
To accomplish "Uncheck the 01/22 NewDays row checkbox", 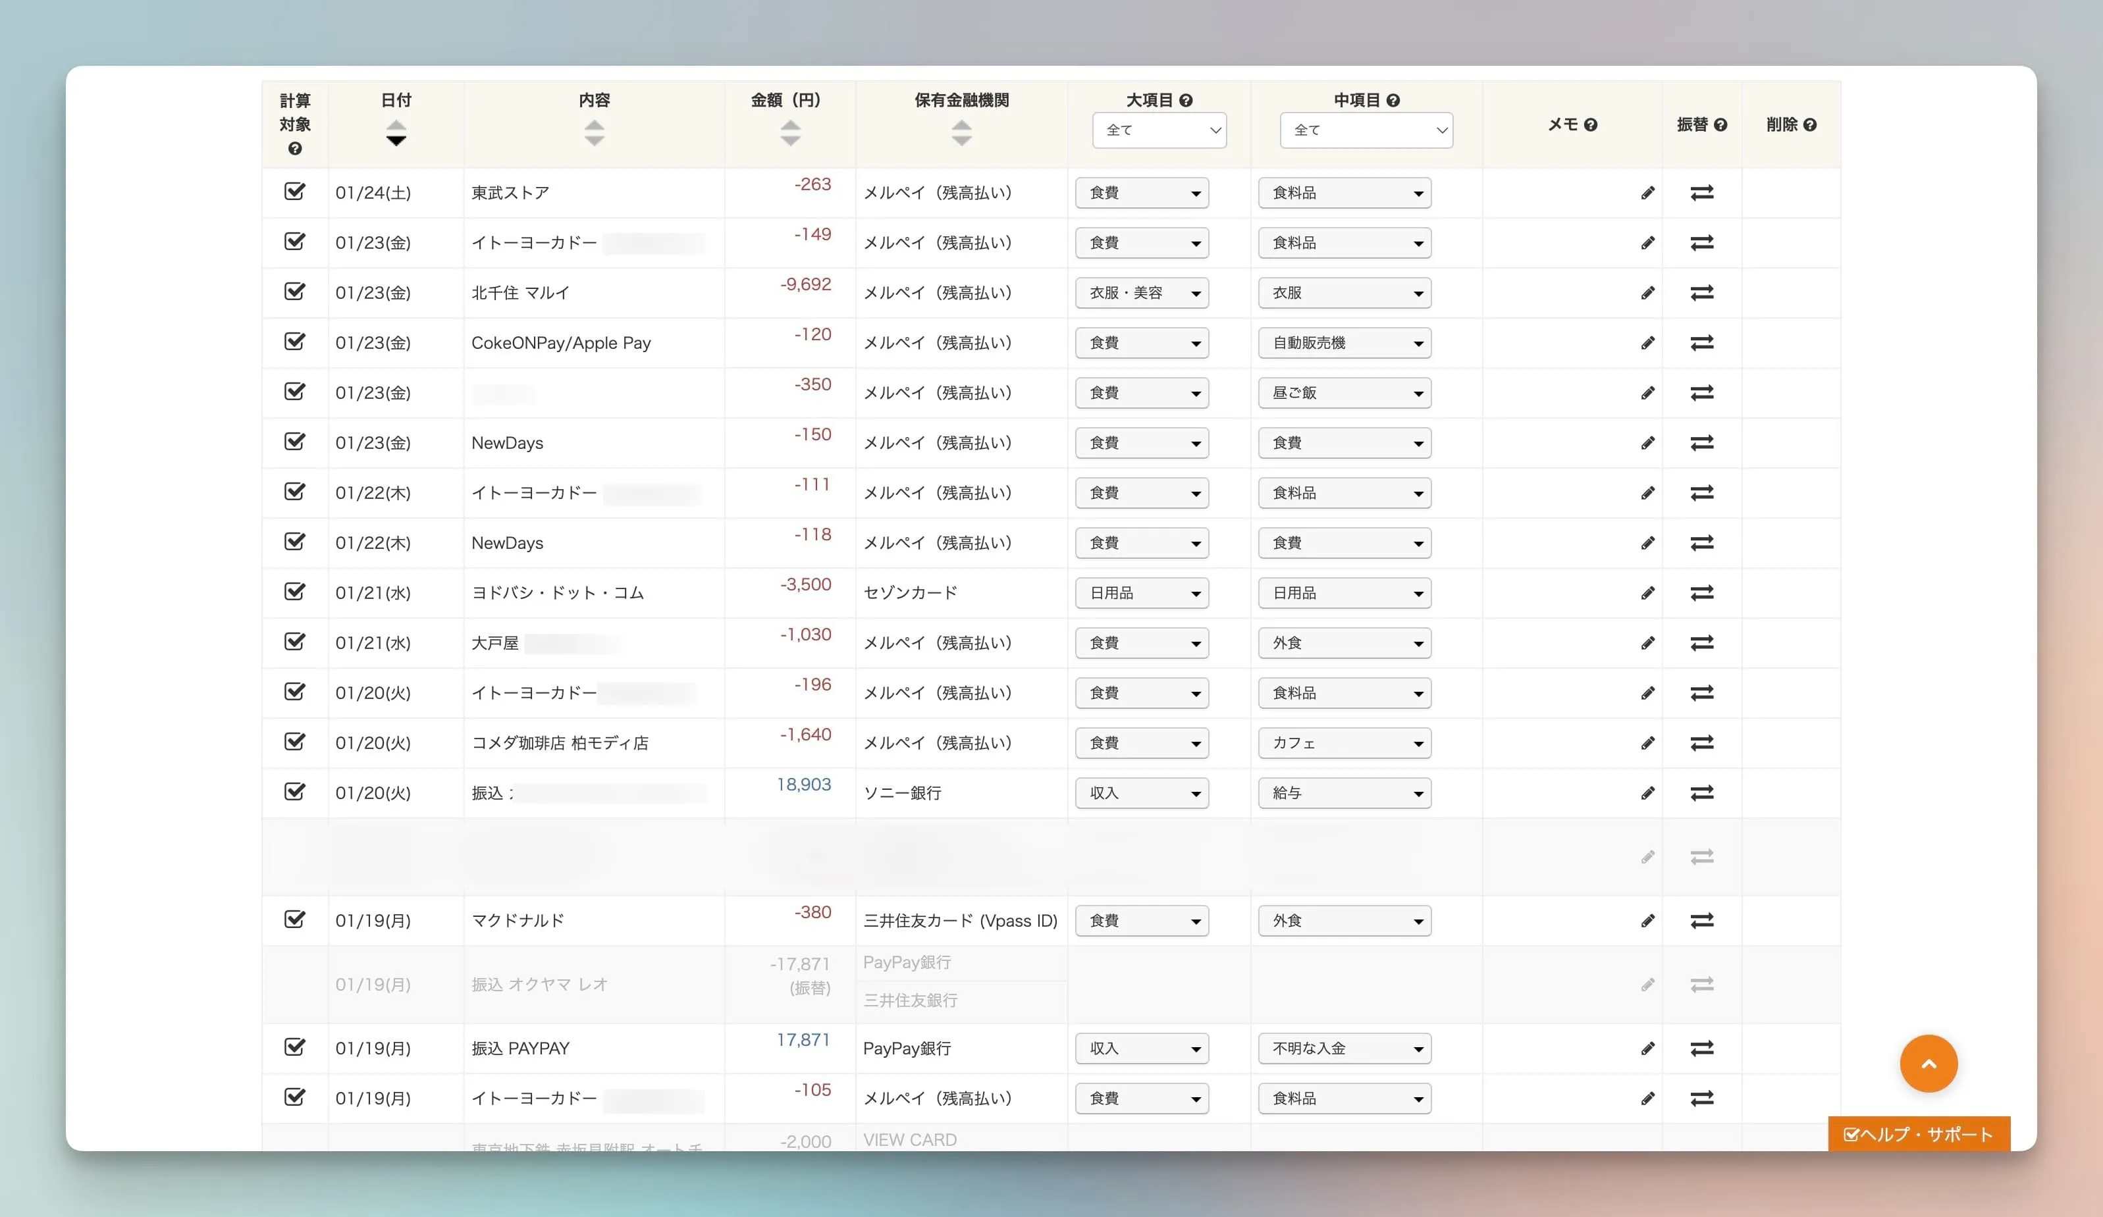I will coord(294,542).
